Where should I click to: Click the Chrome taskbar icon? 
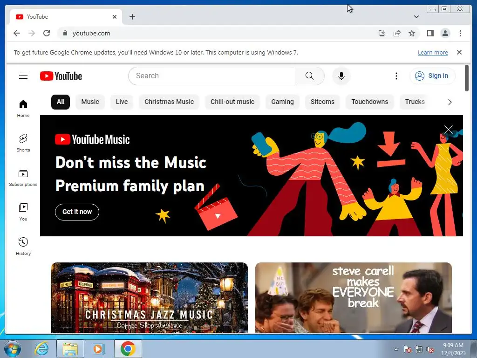click(128, 349)
